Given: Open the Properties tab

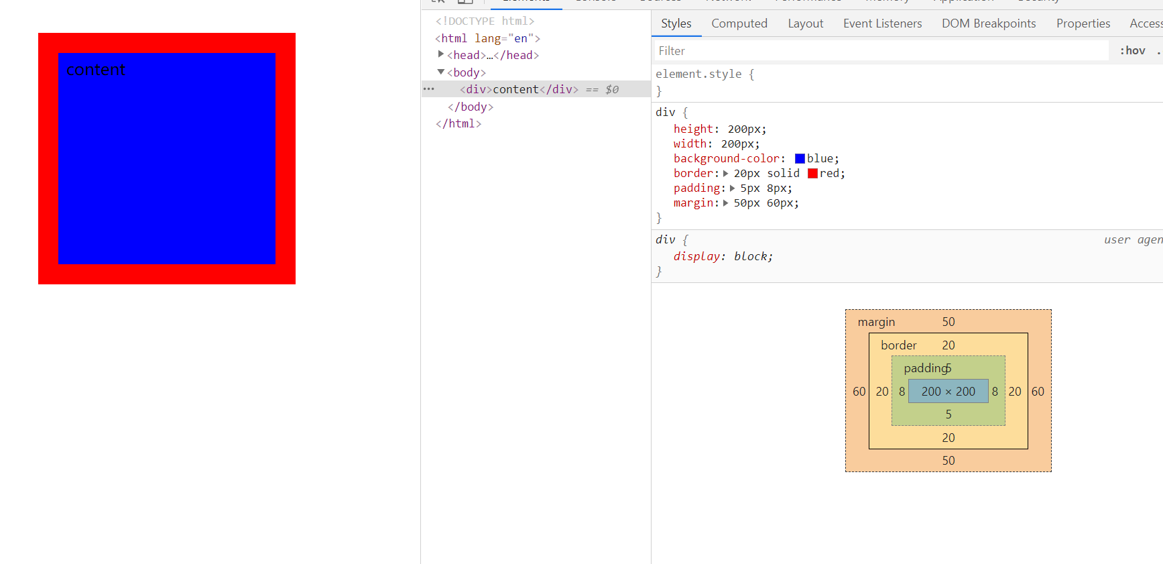Looking at the screenshot, I should [1083, 23].
